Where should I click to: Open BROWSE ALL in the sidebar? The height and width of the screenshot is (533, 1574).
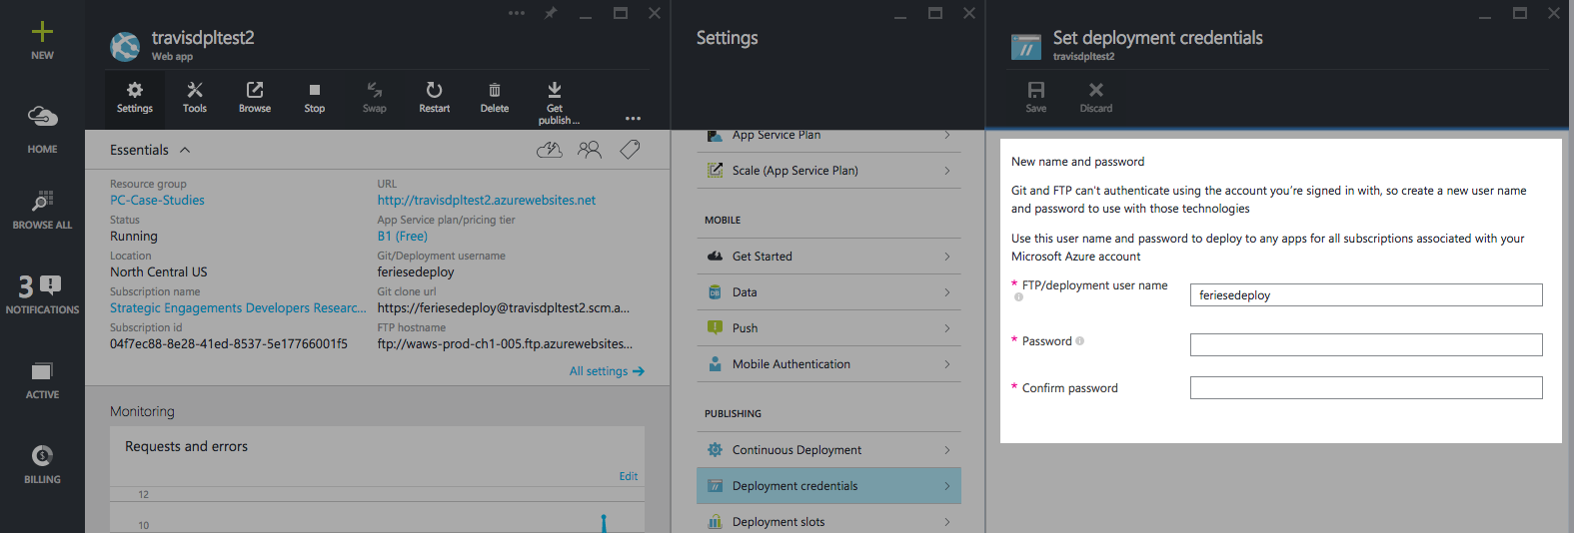(x=42, y=210)
